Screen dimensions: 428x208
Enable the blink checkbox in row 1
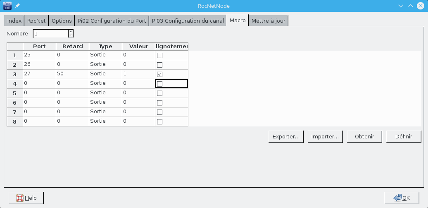point(160,55)
